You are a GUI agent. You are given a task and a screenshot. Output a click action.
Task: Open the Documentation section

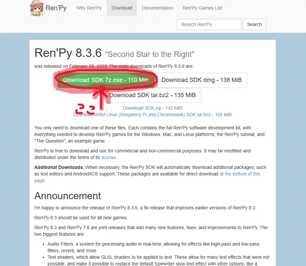tap(157, 8)
